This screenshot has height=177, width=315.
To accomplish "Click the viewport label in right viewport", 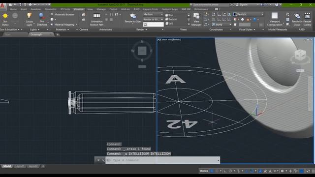I will pos(169,40).
